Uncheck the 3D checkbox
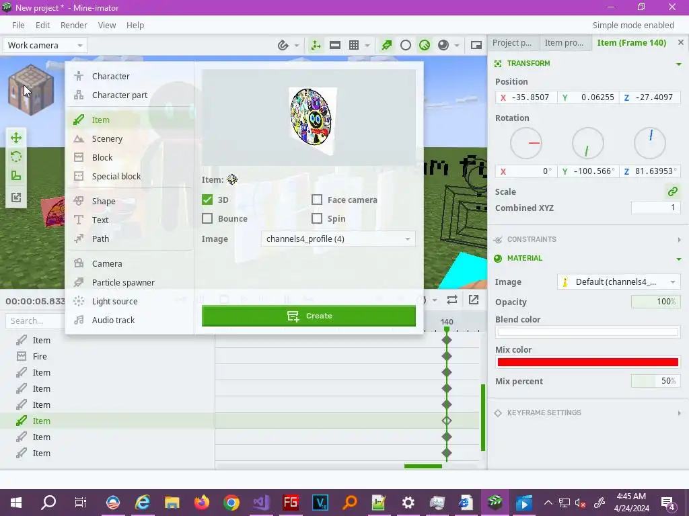Viewport: 689px width, 516px height. [207, 200]
